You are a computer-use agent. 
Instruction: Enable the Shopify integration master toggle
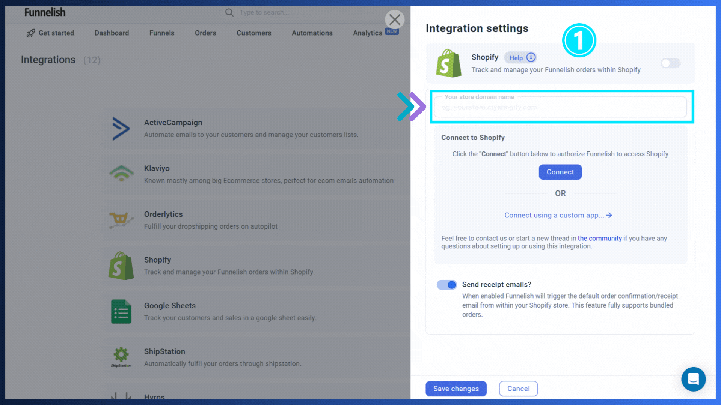point(670,63)
